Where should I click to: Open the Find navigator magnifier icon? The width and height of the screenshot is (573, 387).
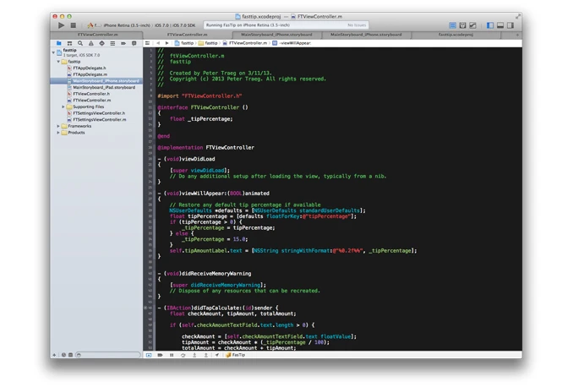click(x=80, y=43)
